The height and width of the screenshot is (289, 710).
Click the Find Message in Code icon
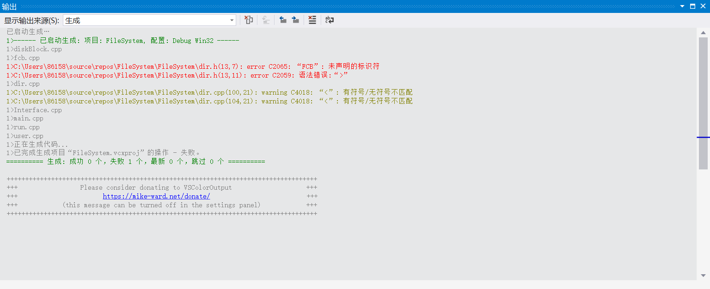click(x=248, y=20)
